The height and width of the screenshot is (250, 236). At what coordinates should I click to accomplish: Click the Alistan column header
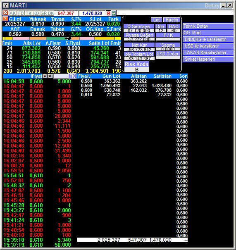tap(139, 76)
